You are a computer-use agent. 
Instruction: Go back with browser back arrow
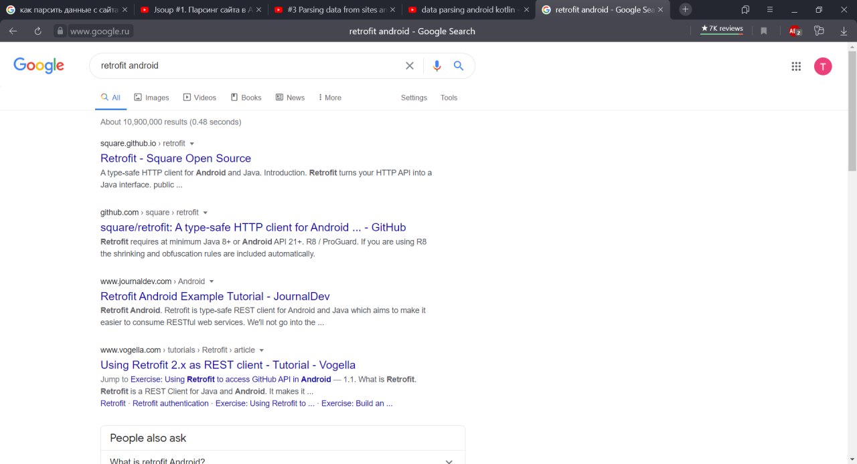coord(13,31)
